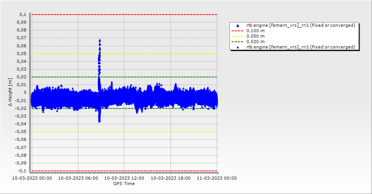
Task: Click the large blue triangle in the top legend entry
Action: click(x=238, y=25)
